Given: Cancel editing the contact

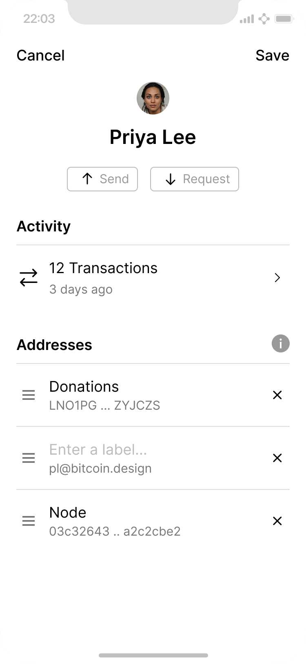Looking at the screenshot, I should tap(41, 56).
